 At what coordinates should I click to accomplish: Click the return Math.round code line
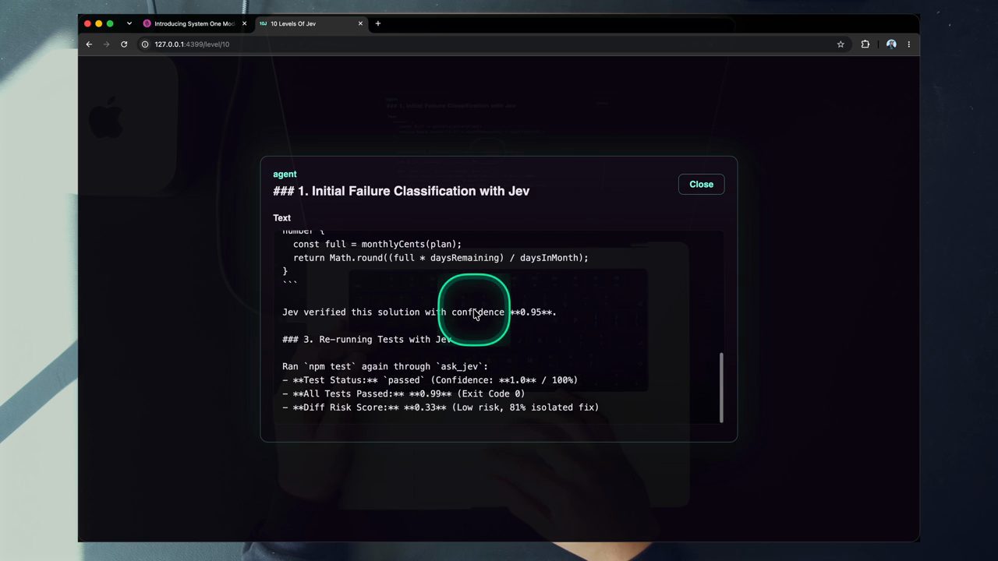[441, 258]
